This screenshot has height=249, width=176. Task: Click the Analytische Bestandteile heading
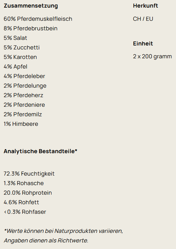click(41, 151)
